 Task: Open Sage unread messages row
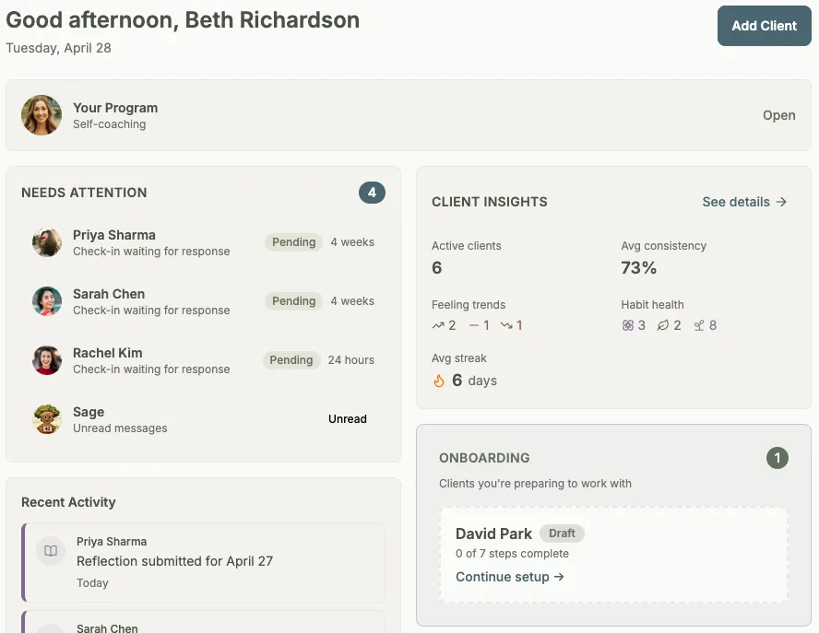click(x=203, y=419)
